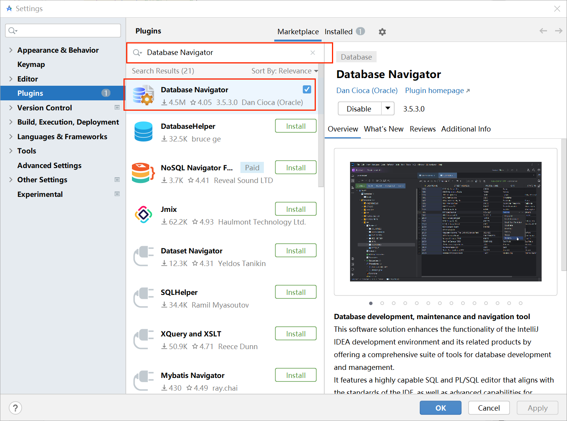Click the Jmix plugin icon
This screenshot has width=567, height=421.
(143, 214)
